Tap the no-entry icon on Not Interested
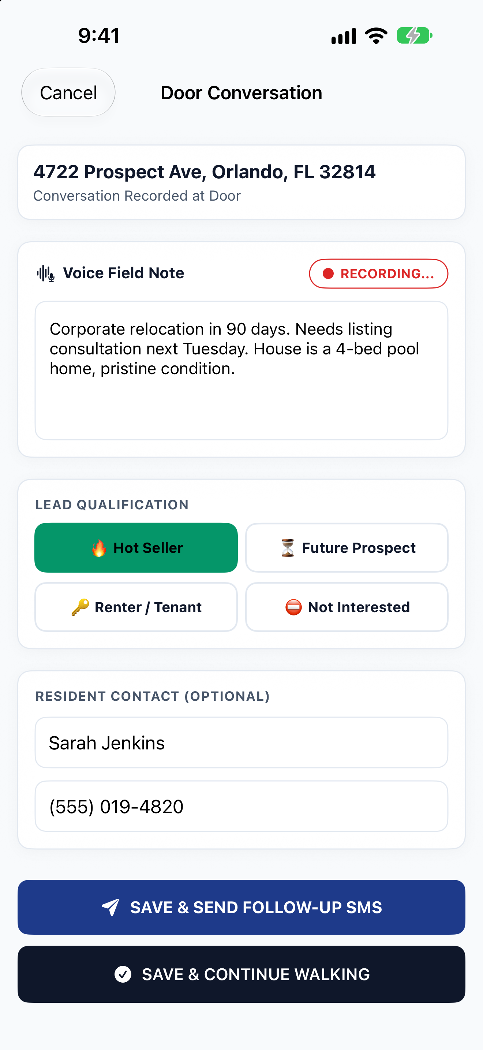 tap(293, 607)
